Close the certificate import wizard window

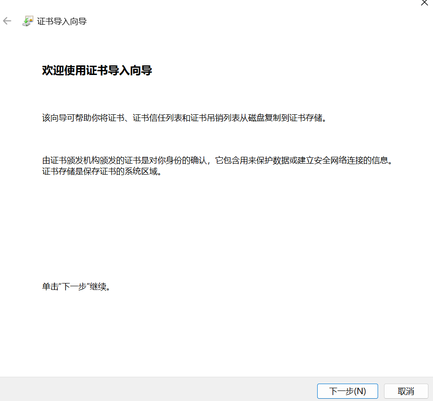(424, 2)
